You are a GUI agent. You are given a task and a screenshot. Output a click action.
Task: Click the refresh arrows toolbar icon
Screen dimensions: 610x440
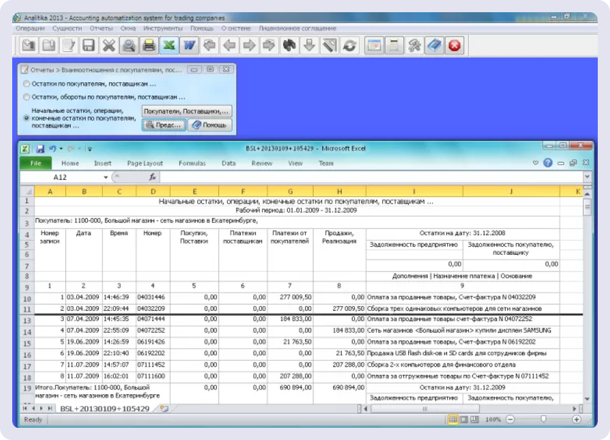350,45
